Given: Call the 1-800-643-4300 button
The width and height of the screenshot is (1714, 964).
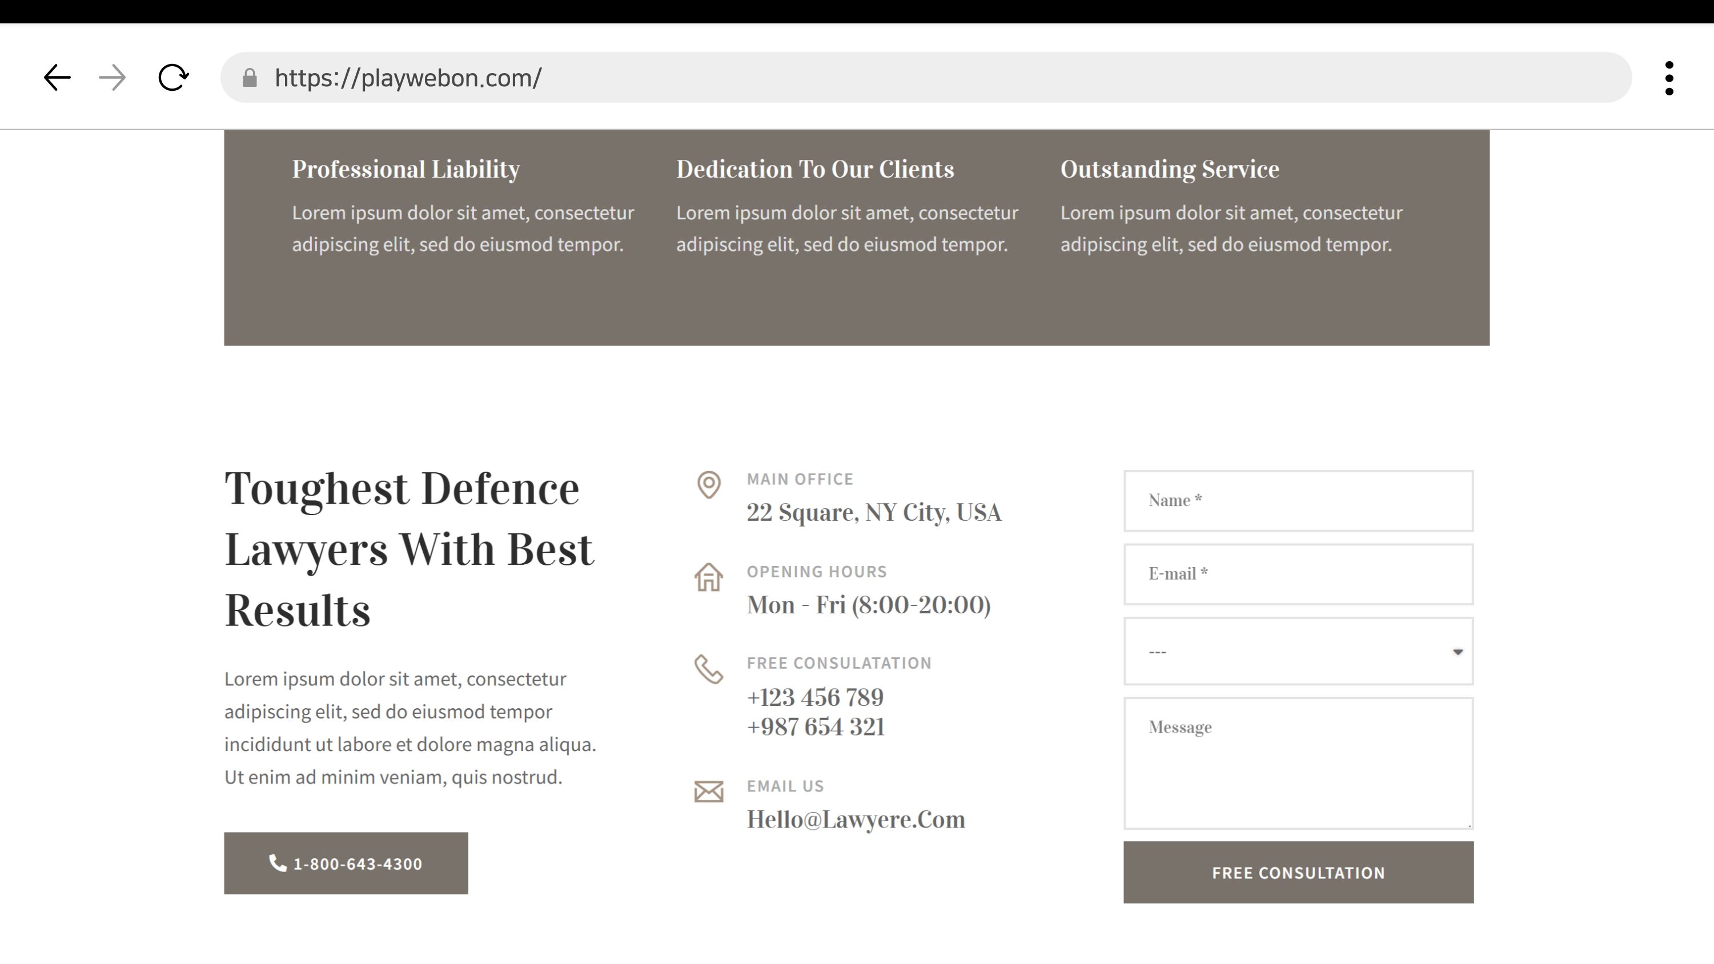Looking at the screenshot, I should pyautogui.click(x=346, y=863).
